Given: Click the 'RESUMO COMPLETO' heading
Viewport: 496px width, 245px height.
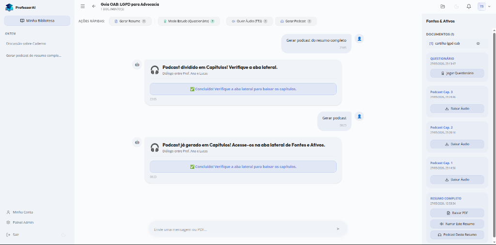Looking at the screenshot, I should coord(446,198).
